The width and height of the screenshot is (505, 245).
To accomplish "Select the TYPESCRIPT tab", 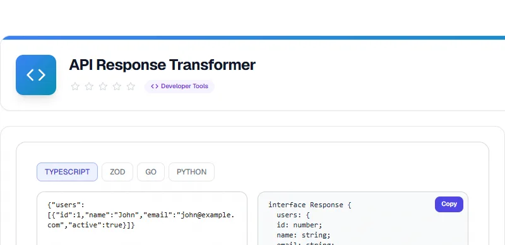I will [x=67, y=172].
